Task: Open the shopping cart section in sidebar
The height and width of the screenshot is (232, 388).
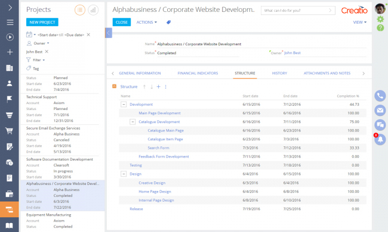Action: (x=10, y=131)
